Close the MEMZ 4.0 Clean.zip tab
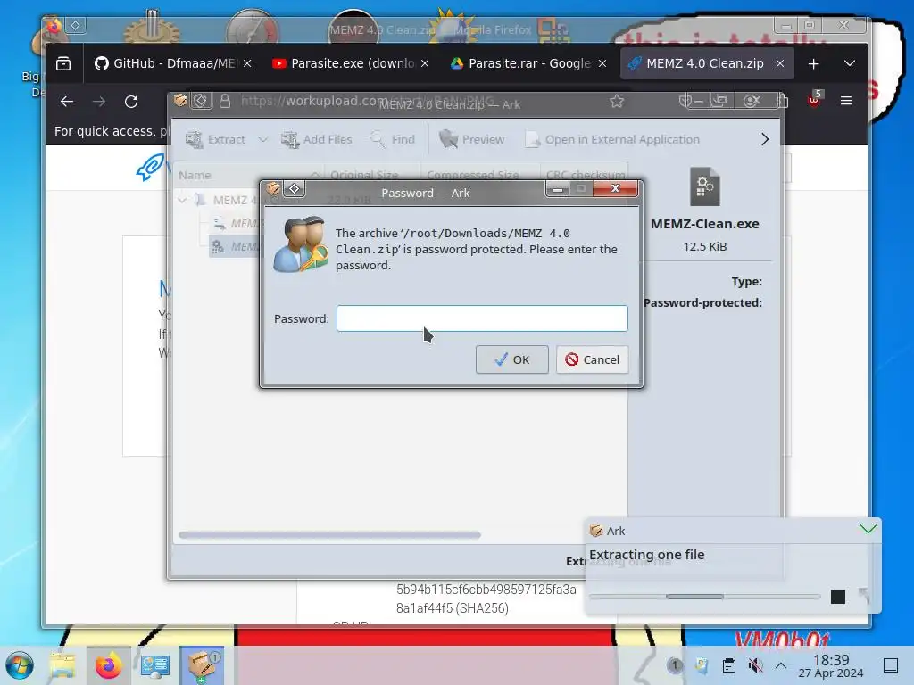This screenshot has height=685, width=914. (780, 63)
